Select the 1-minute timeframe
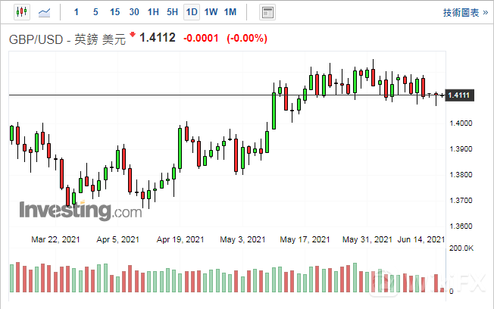Screen dimensions: 494x309 [x=75, y=12]
